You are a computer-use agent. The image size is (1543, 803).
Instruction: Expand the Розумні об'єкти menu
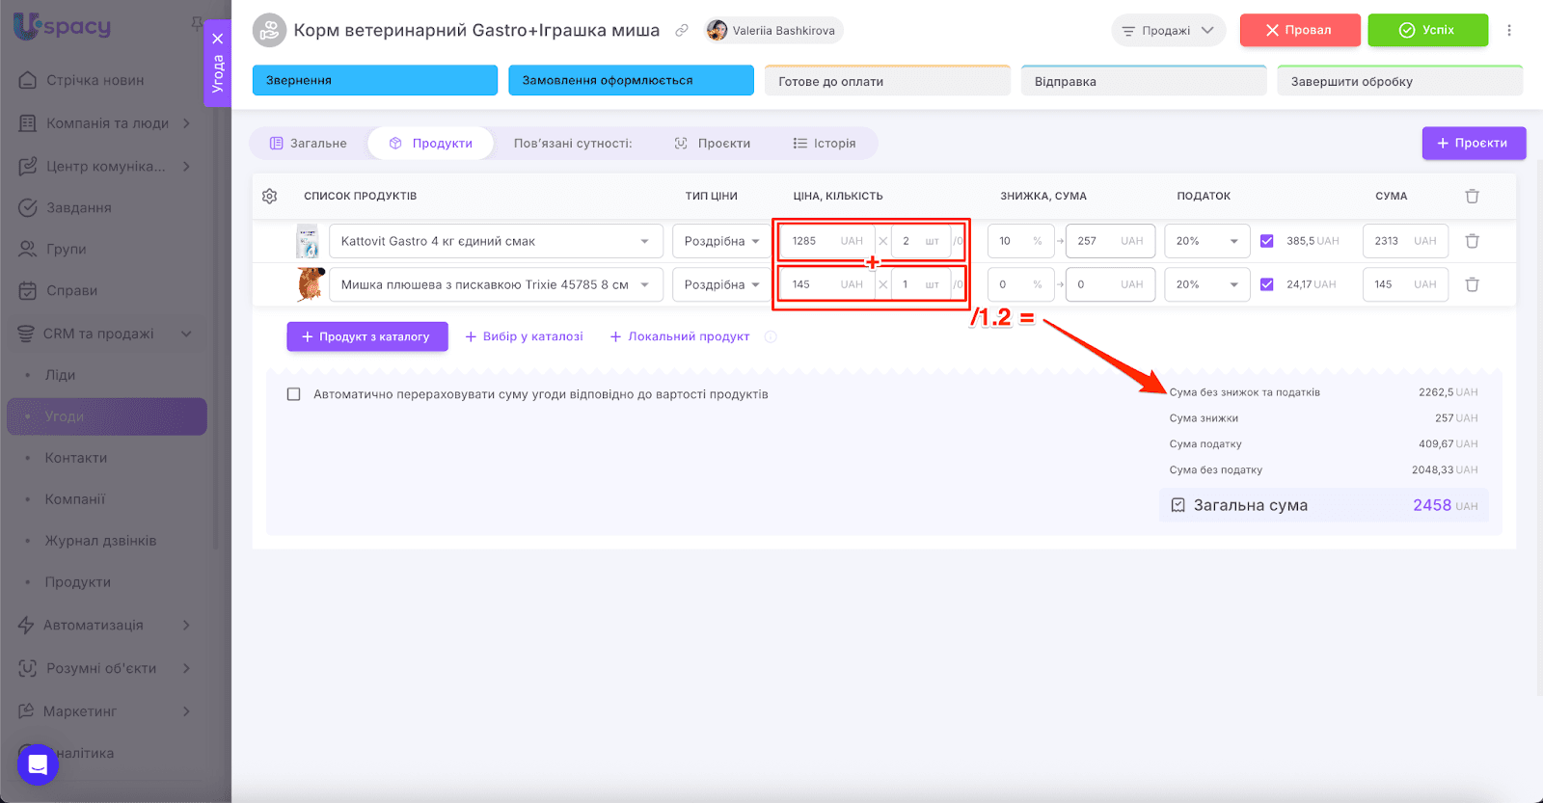click(106, 668)
